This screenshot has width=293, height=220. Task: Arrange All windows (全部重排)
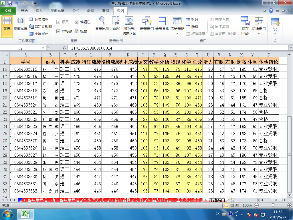[x=162, y=23]
